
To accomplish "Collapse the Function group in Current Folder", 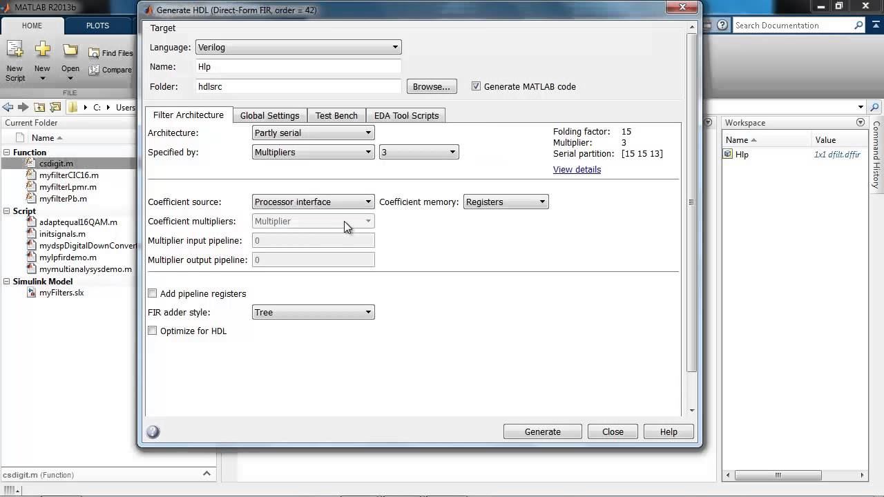I will tap(6, 153).
